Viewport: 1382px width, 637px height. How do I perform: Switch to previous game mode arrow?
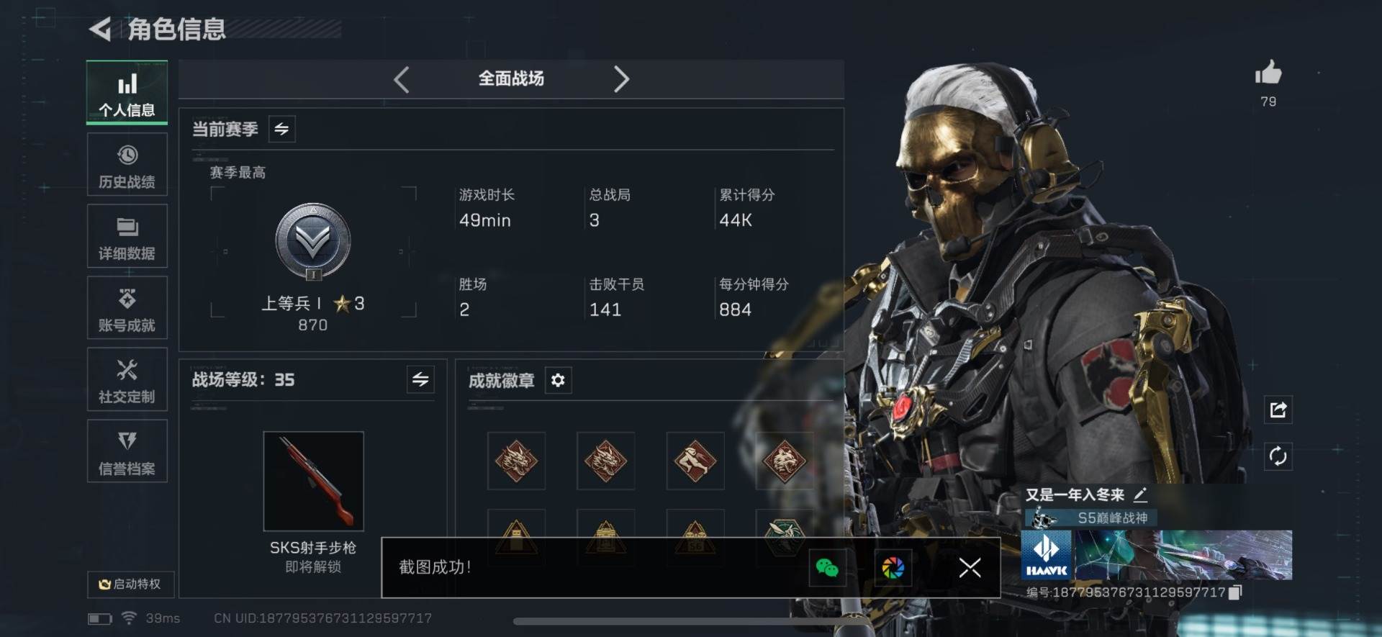pyautogui.click(x=402, y=79)
